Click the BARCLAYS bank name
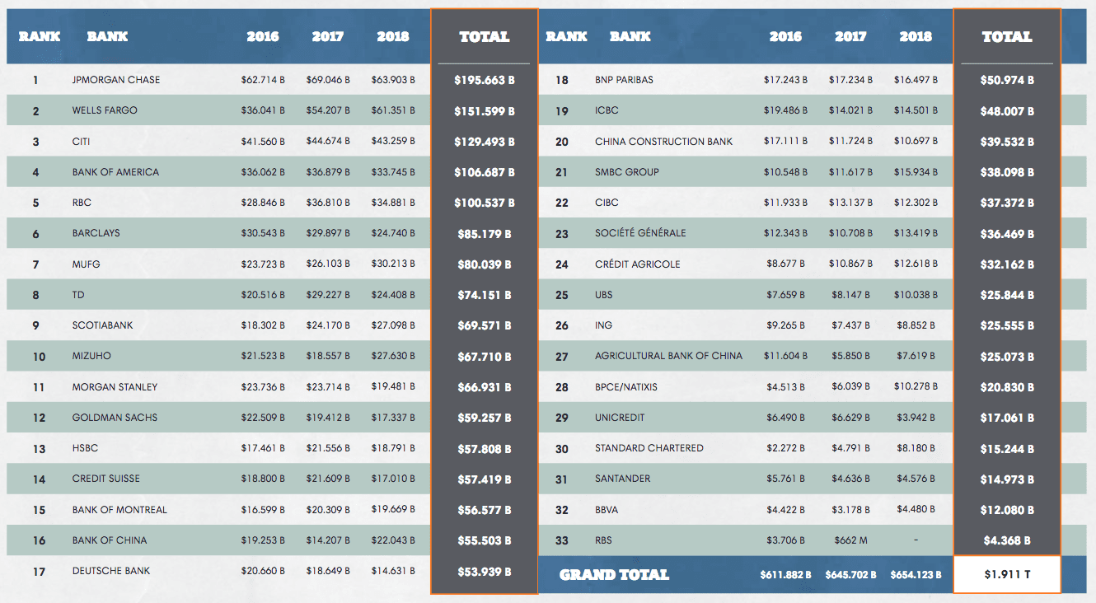1096x603 pixels. pos(96,233)
